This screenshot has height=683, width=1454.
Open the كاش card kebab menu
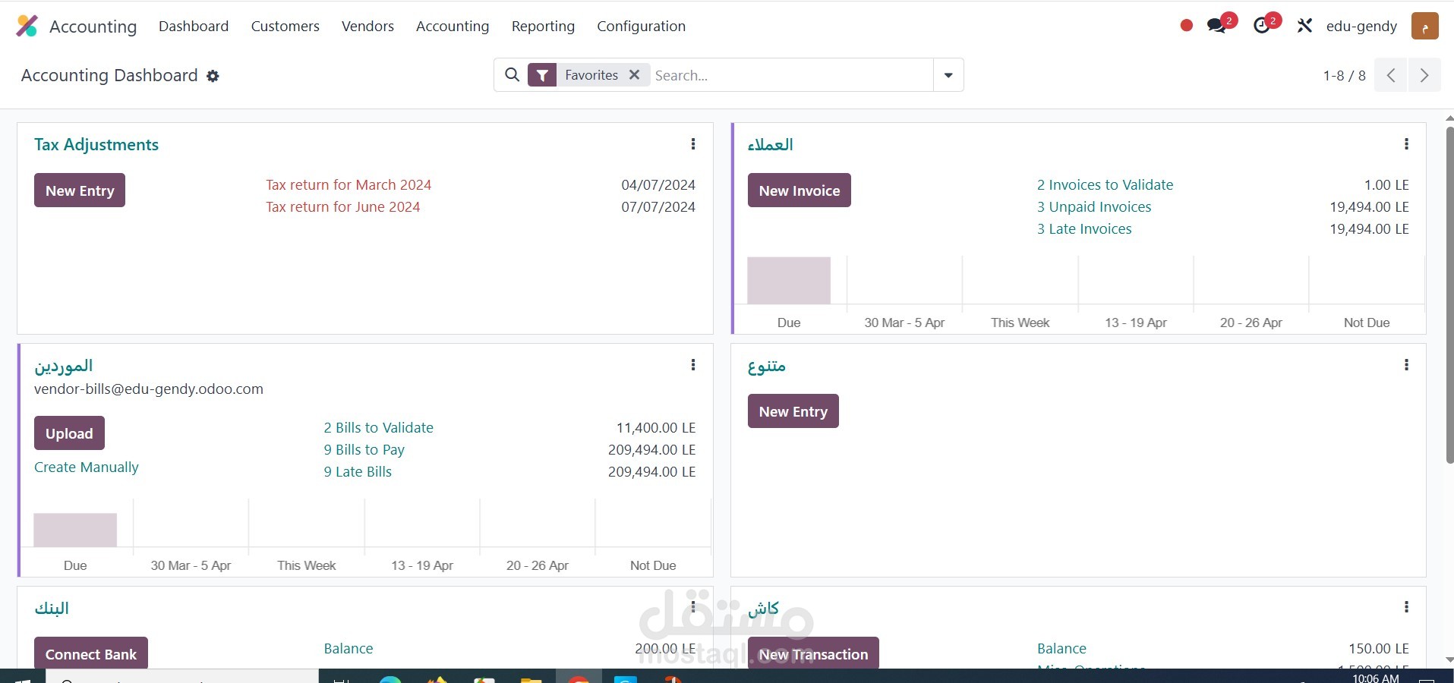click(1406, 607)
